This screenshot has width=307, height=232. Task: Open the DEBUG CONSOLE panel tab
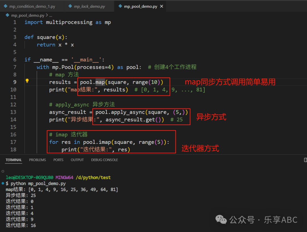104,160
